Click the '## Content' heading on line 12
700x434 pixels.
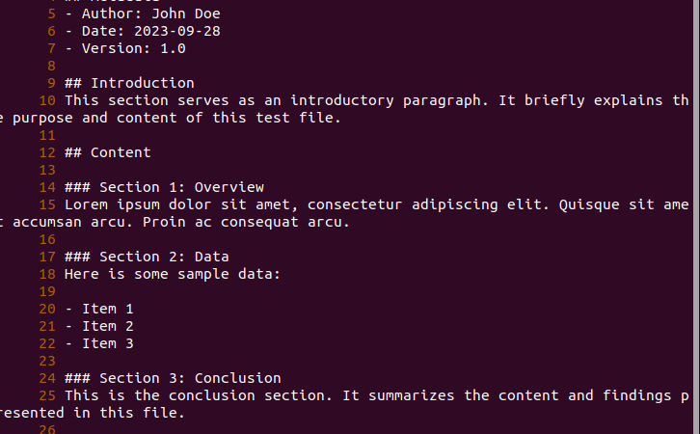(108, 152)
